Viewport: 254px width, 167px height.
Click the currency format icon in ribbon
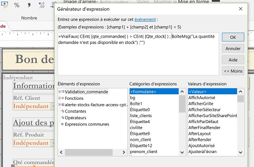[5, 5]
